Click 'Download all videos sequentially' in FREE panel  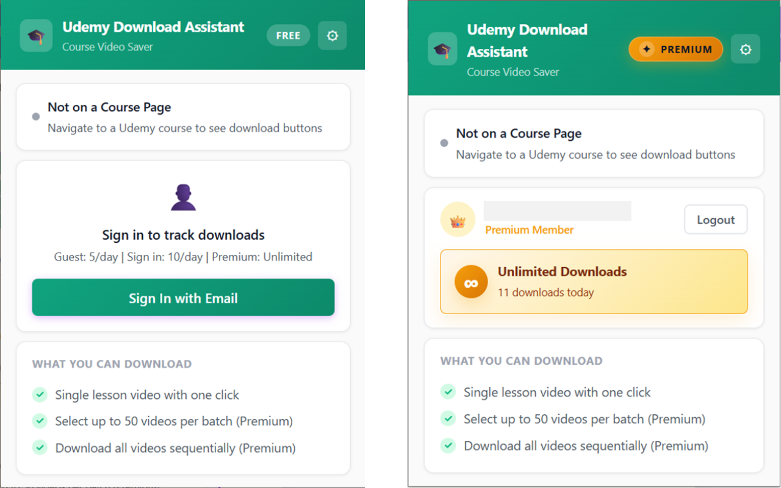click(175, 448)
